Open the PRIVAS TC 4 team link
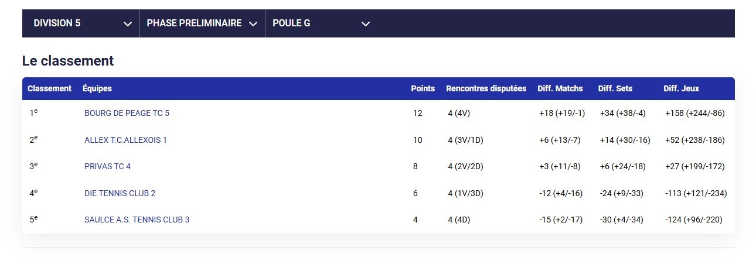The width and height of the screenshot is (756, 257). click(x=107, y=166)
